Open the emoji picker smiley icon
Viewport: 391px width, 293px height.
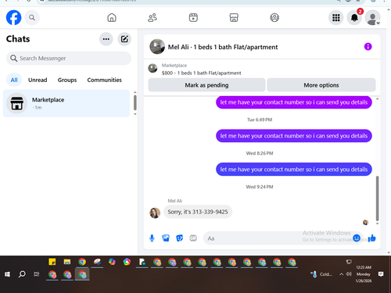pyautogui.click(x=357, y=238)
